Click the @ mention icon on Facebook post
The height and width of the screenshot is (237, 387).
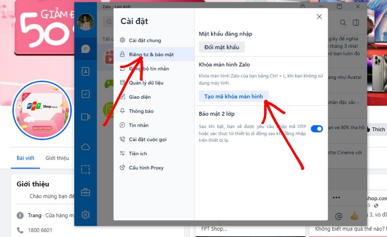[339, 216]
